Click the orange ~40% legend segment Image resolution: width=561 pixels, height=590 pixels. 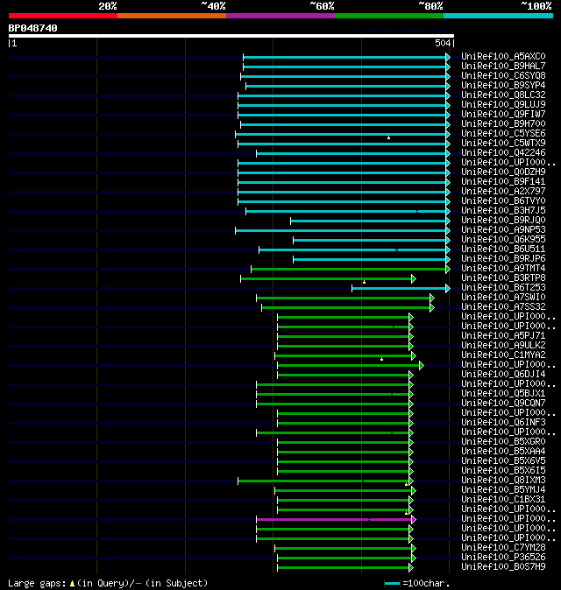click(x=172, y=16)
